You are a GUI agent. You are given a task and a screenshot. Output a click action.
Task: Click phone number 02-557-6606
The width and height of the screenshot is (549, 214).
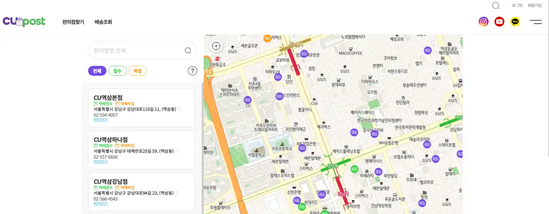(106, 157)
